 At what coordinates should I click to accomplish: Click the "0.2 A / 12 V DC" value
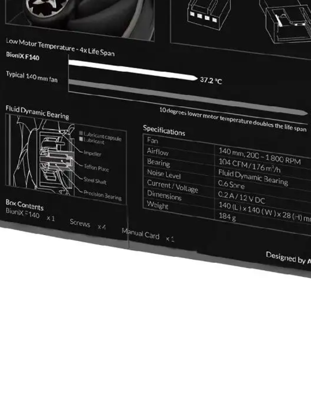pyautogui.click(x=242, y=197)
